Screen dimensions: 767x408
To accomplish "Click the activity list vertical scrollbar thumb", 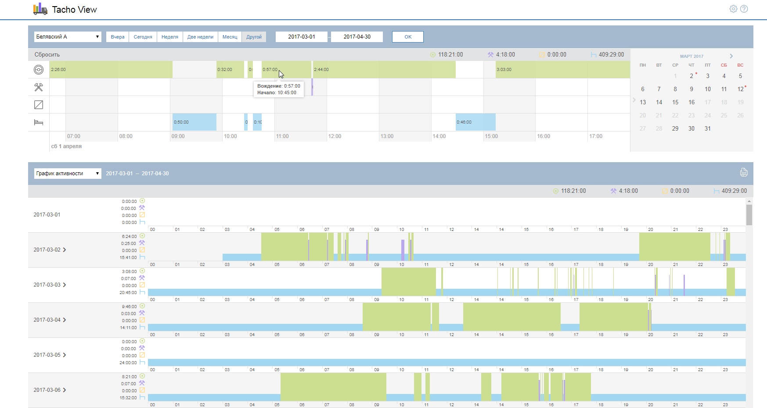I will (x=749, y=215).
